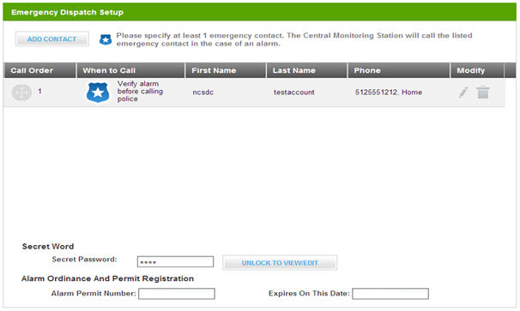Click the Verify alarm before calling police text
This screenshot has width=520, height=311.
tap(140, 92)
